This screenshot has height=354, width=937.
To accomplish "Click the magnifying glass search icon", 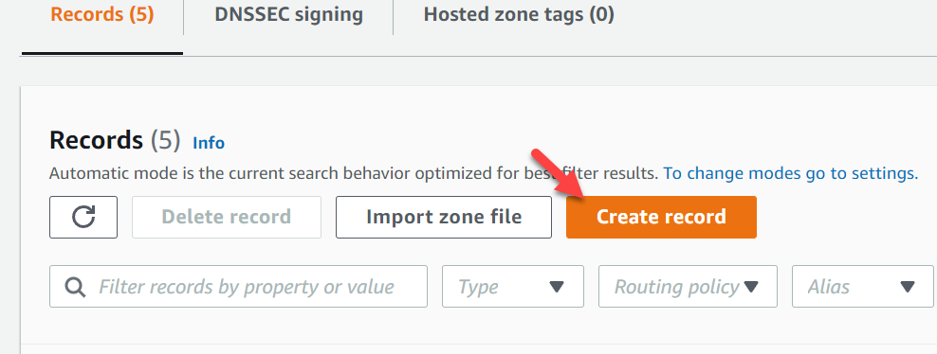I will pyautogui.click(x=75, y=287).
